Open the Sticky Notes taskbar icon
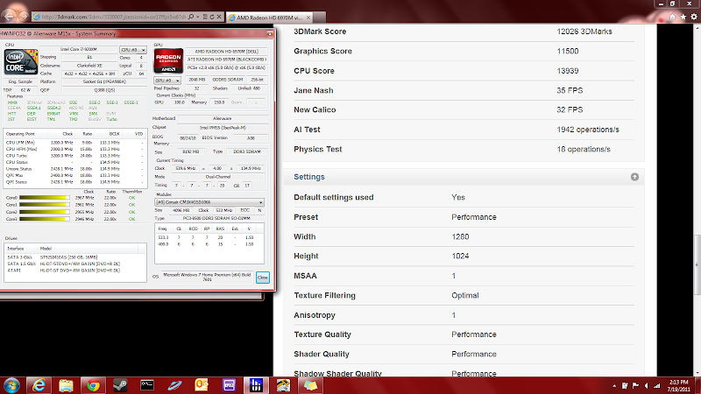 coord(310,385)
